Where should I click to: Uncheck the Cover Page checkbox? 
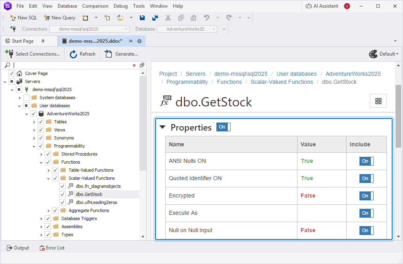12,73
